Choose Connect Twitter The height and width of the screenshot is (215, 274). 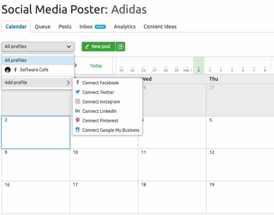click(107, 92)
